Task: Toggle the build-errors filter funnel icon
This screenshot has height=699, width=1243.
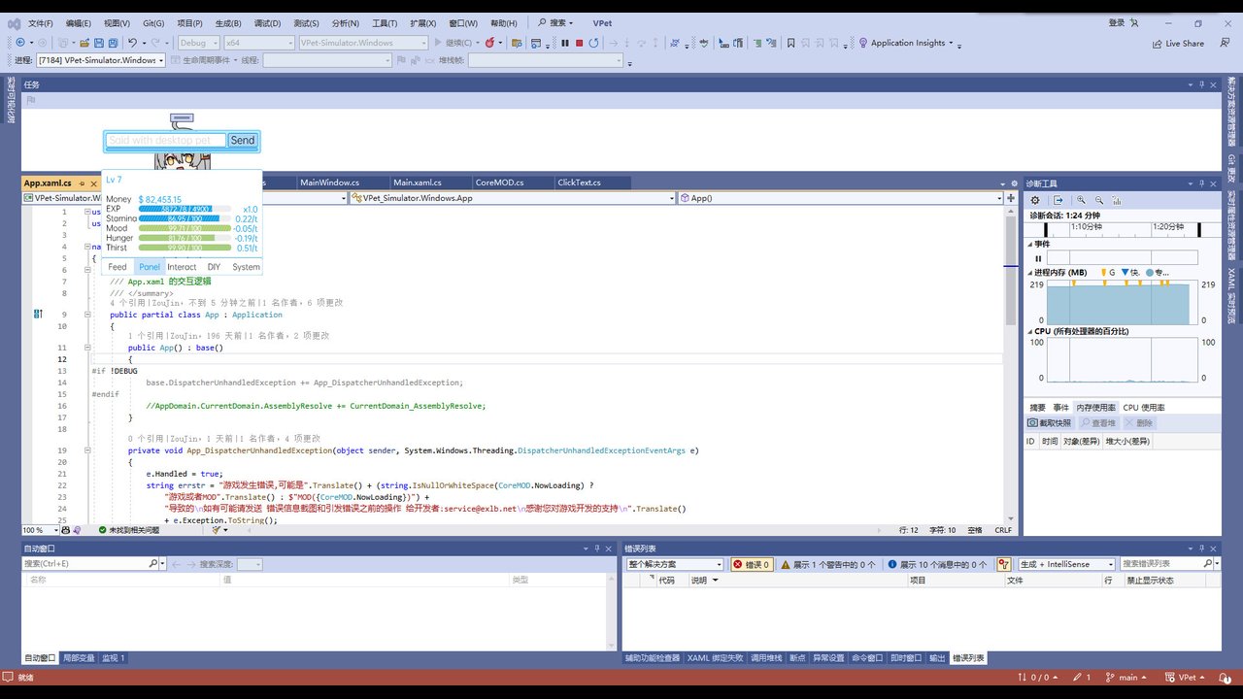Action: click(x=1005, y=564)
